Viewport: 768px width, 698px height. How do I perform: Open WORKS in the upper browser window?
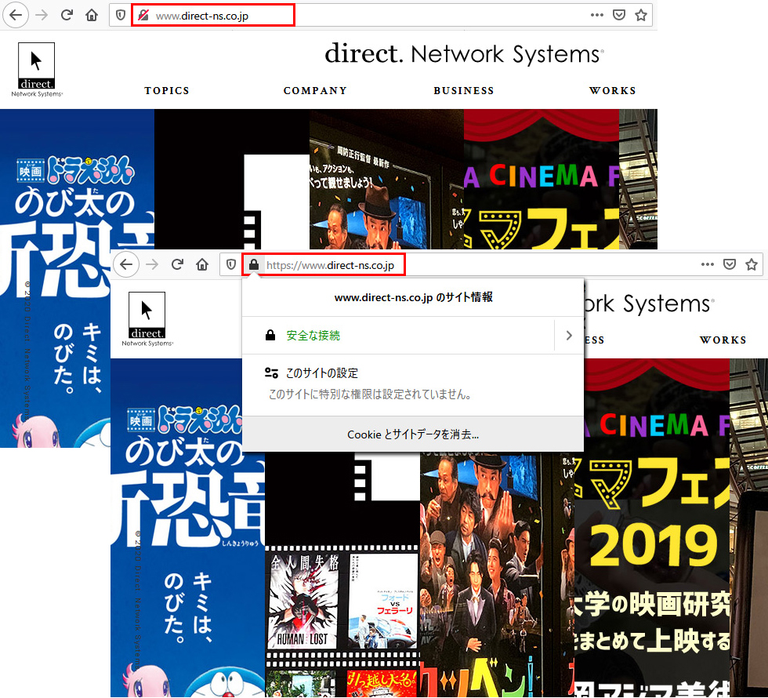612,91
